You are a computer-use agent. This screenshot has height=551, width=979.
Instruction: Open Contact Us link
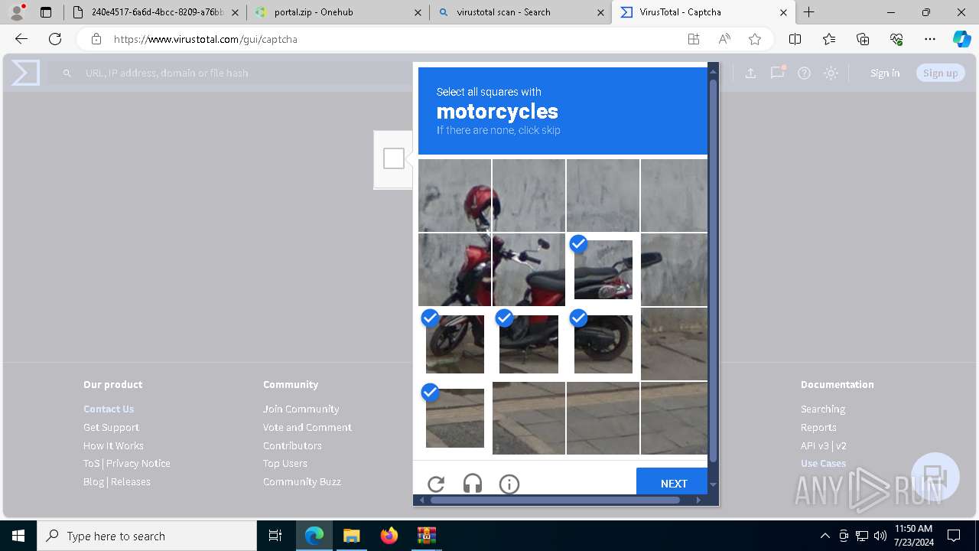[109, 409]
